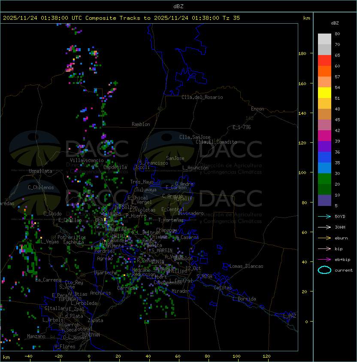Screen dimensions: 357x362
Task: Click the Ramblon label south of Clla.del_Rosario
Action: [141, 124]
